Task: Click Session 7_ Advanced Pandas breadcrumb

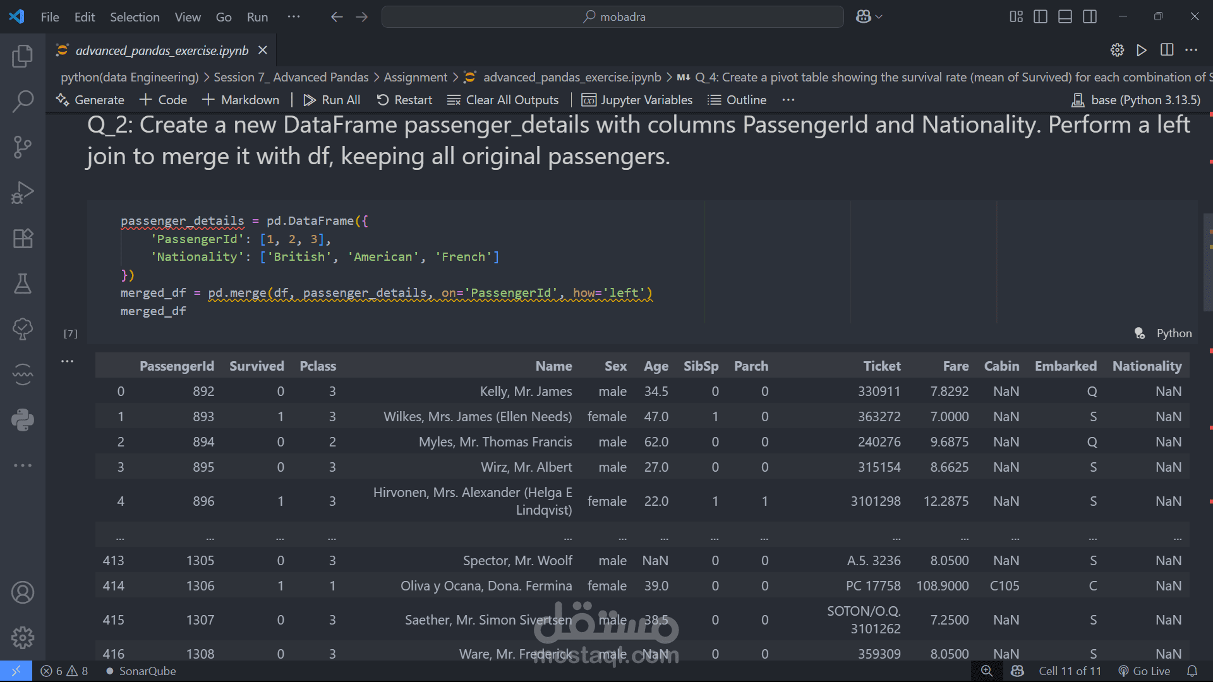Action: pos(291,77)
